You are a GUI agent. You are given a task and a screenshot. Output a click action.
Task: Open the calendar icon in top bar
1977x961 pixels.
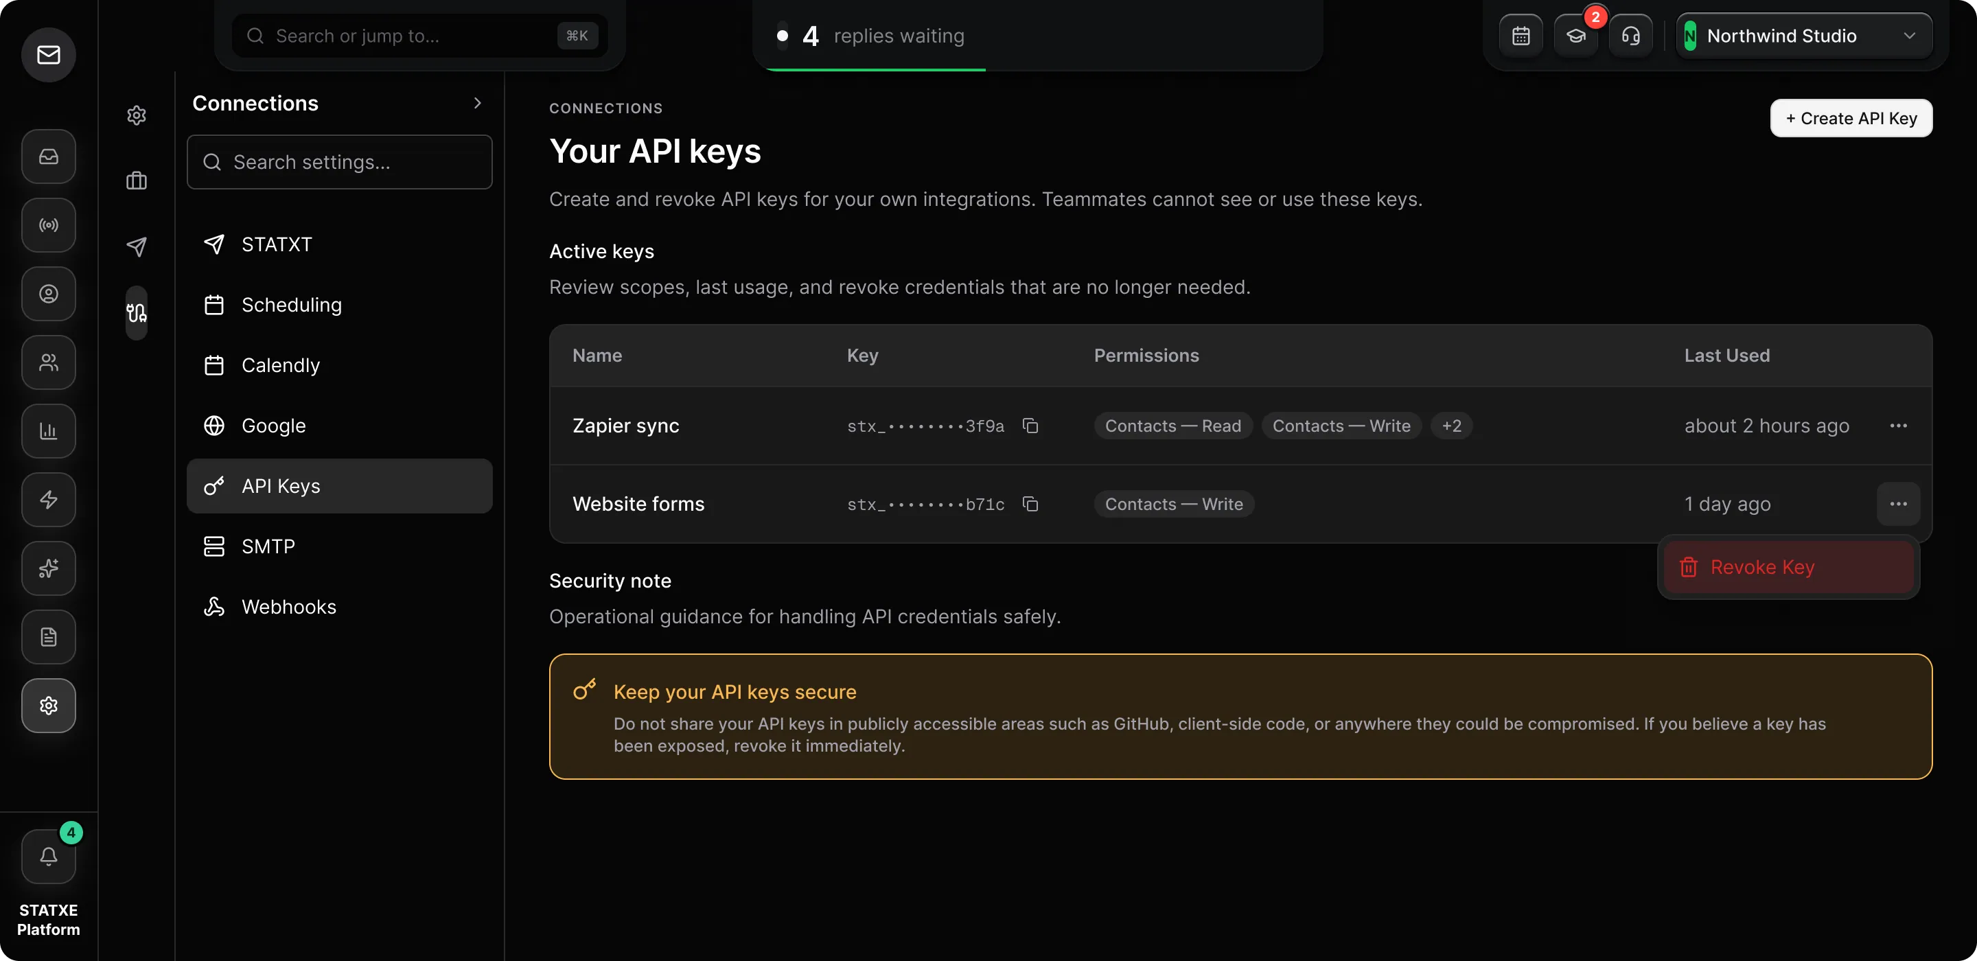point(1521,36)
